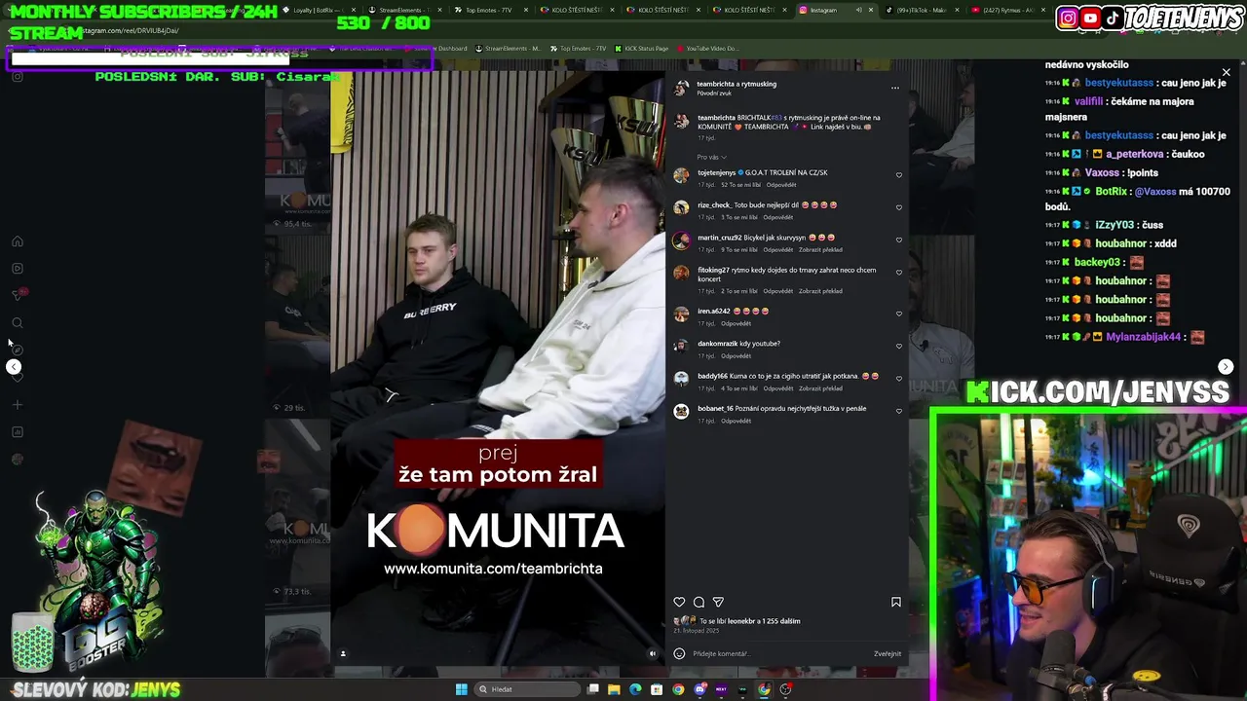Focus the 'Přidejte komentář...' input field
Viewport: 1247px width, 701px height.
(x=779, y=653)
